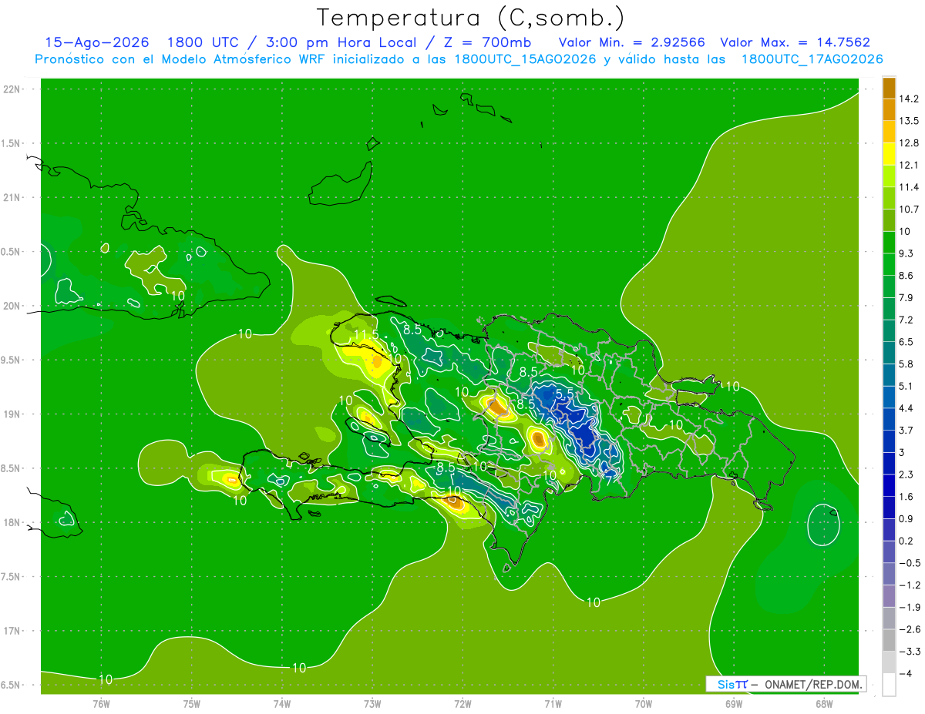Image resolution: width=925 pixels, height=714 pixels.
Task: Click the purple swatch between -1.9 and -1.2
Action: coord(889,596)
